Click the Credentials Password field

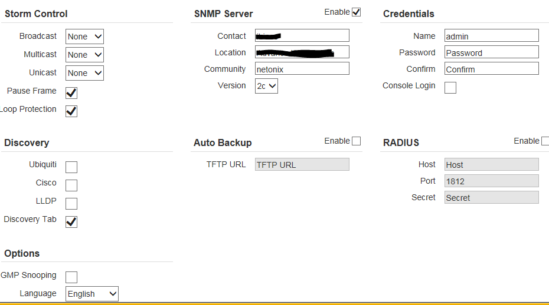(491, 52)
